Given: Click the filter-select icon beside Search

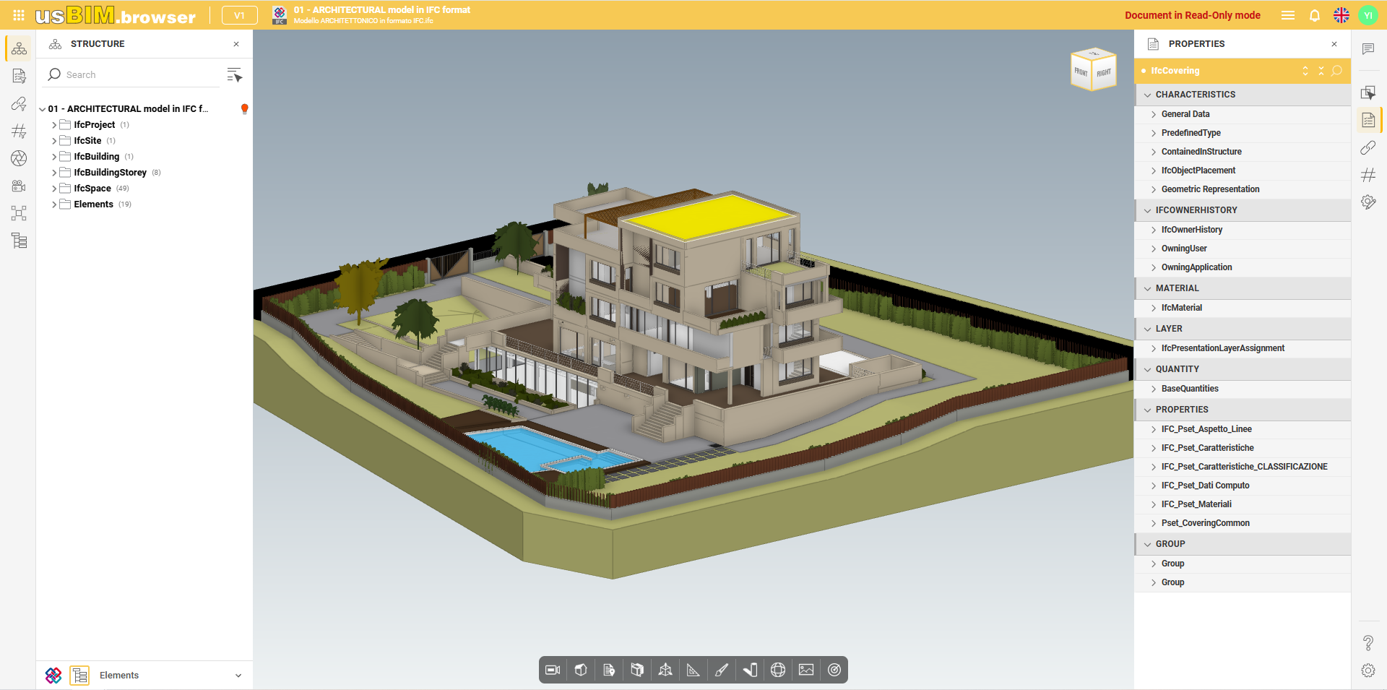Looking at the screenshot, I should pos(235,74).
